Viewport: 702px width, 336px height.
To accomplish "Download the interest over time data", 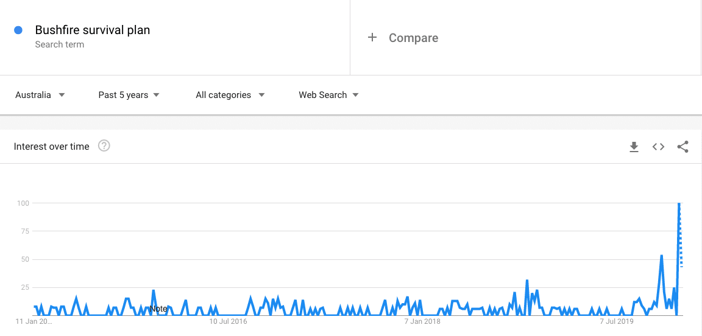I will click(x=634, y=147).
